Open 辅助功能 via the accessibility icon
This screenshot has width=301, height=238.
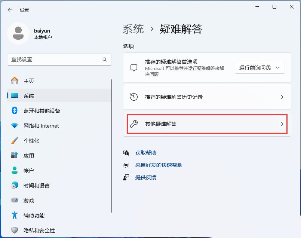(x=14, y=215)
